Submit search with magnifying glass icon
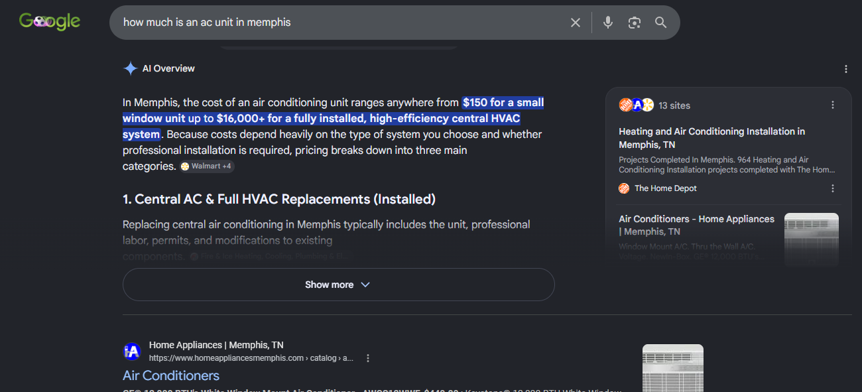The image size is (862, 392). 660,23
